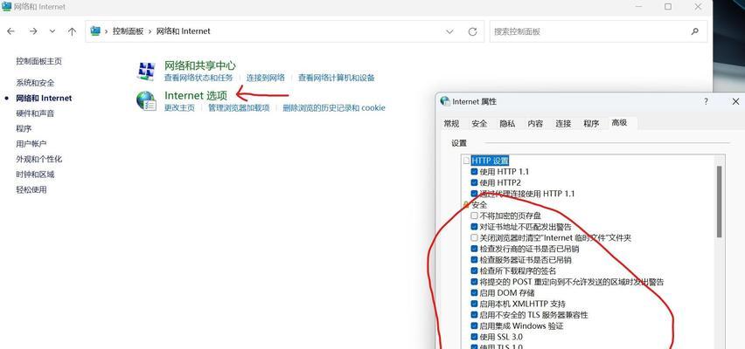
Task: Enable 不将加密的页存盘 checkbox
Action: pos(474,216)
